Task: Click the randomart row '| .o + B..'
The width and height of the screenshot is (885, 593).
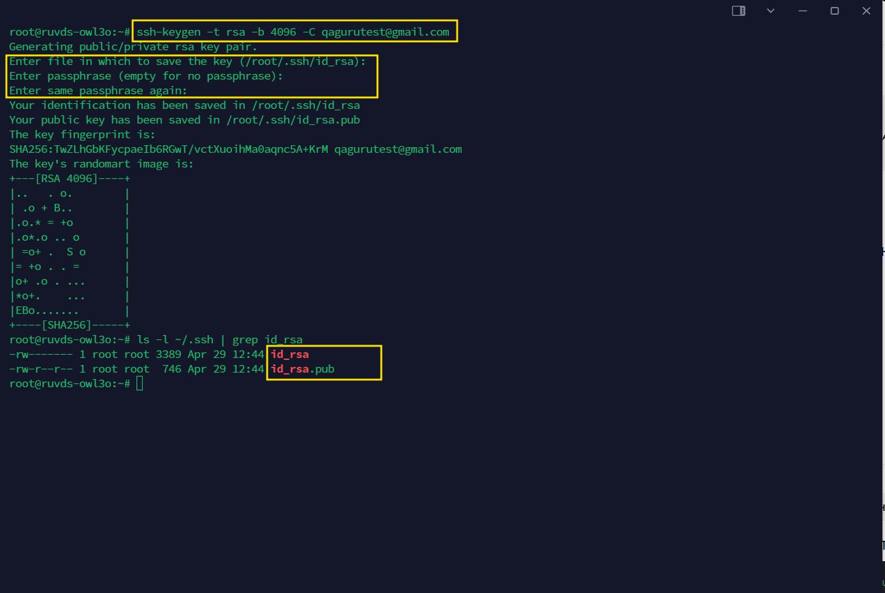Action: click(69, 208)
